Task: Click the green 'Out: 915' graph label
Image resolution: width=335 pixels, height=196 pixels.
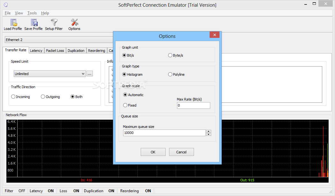Action: [247, 180]
